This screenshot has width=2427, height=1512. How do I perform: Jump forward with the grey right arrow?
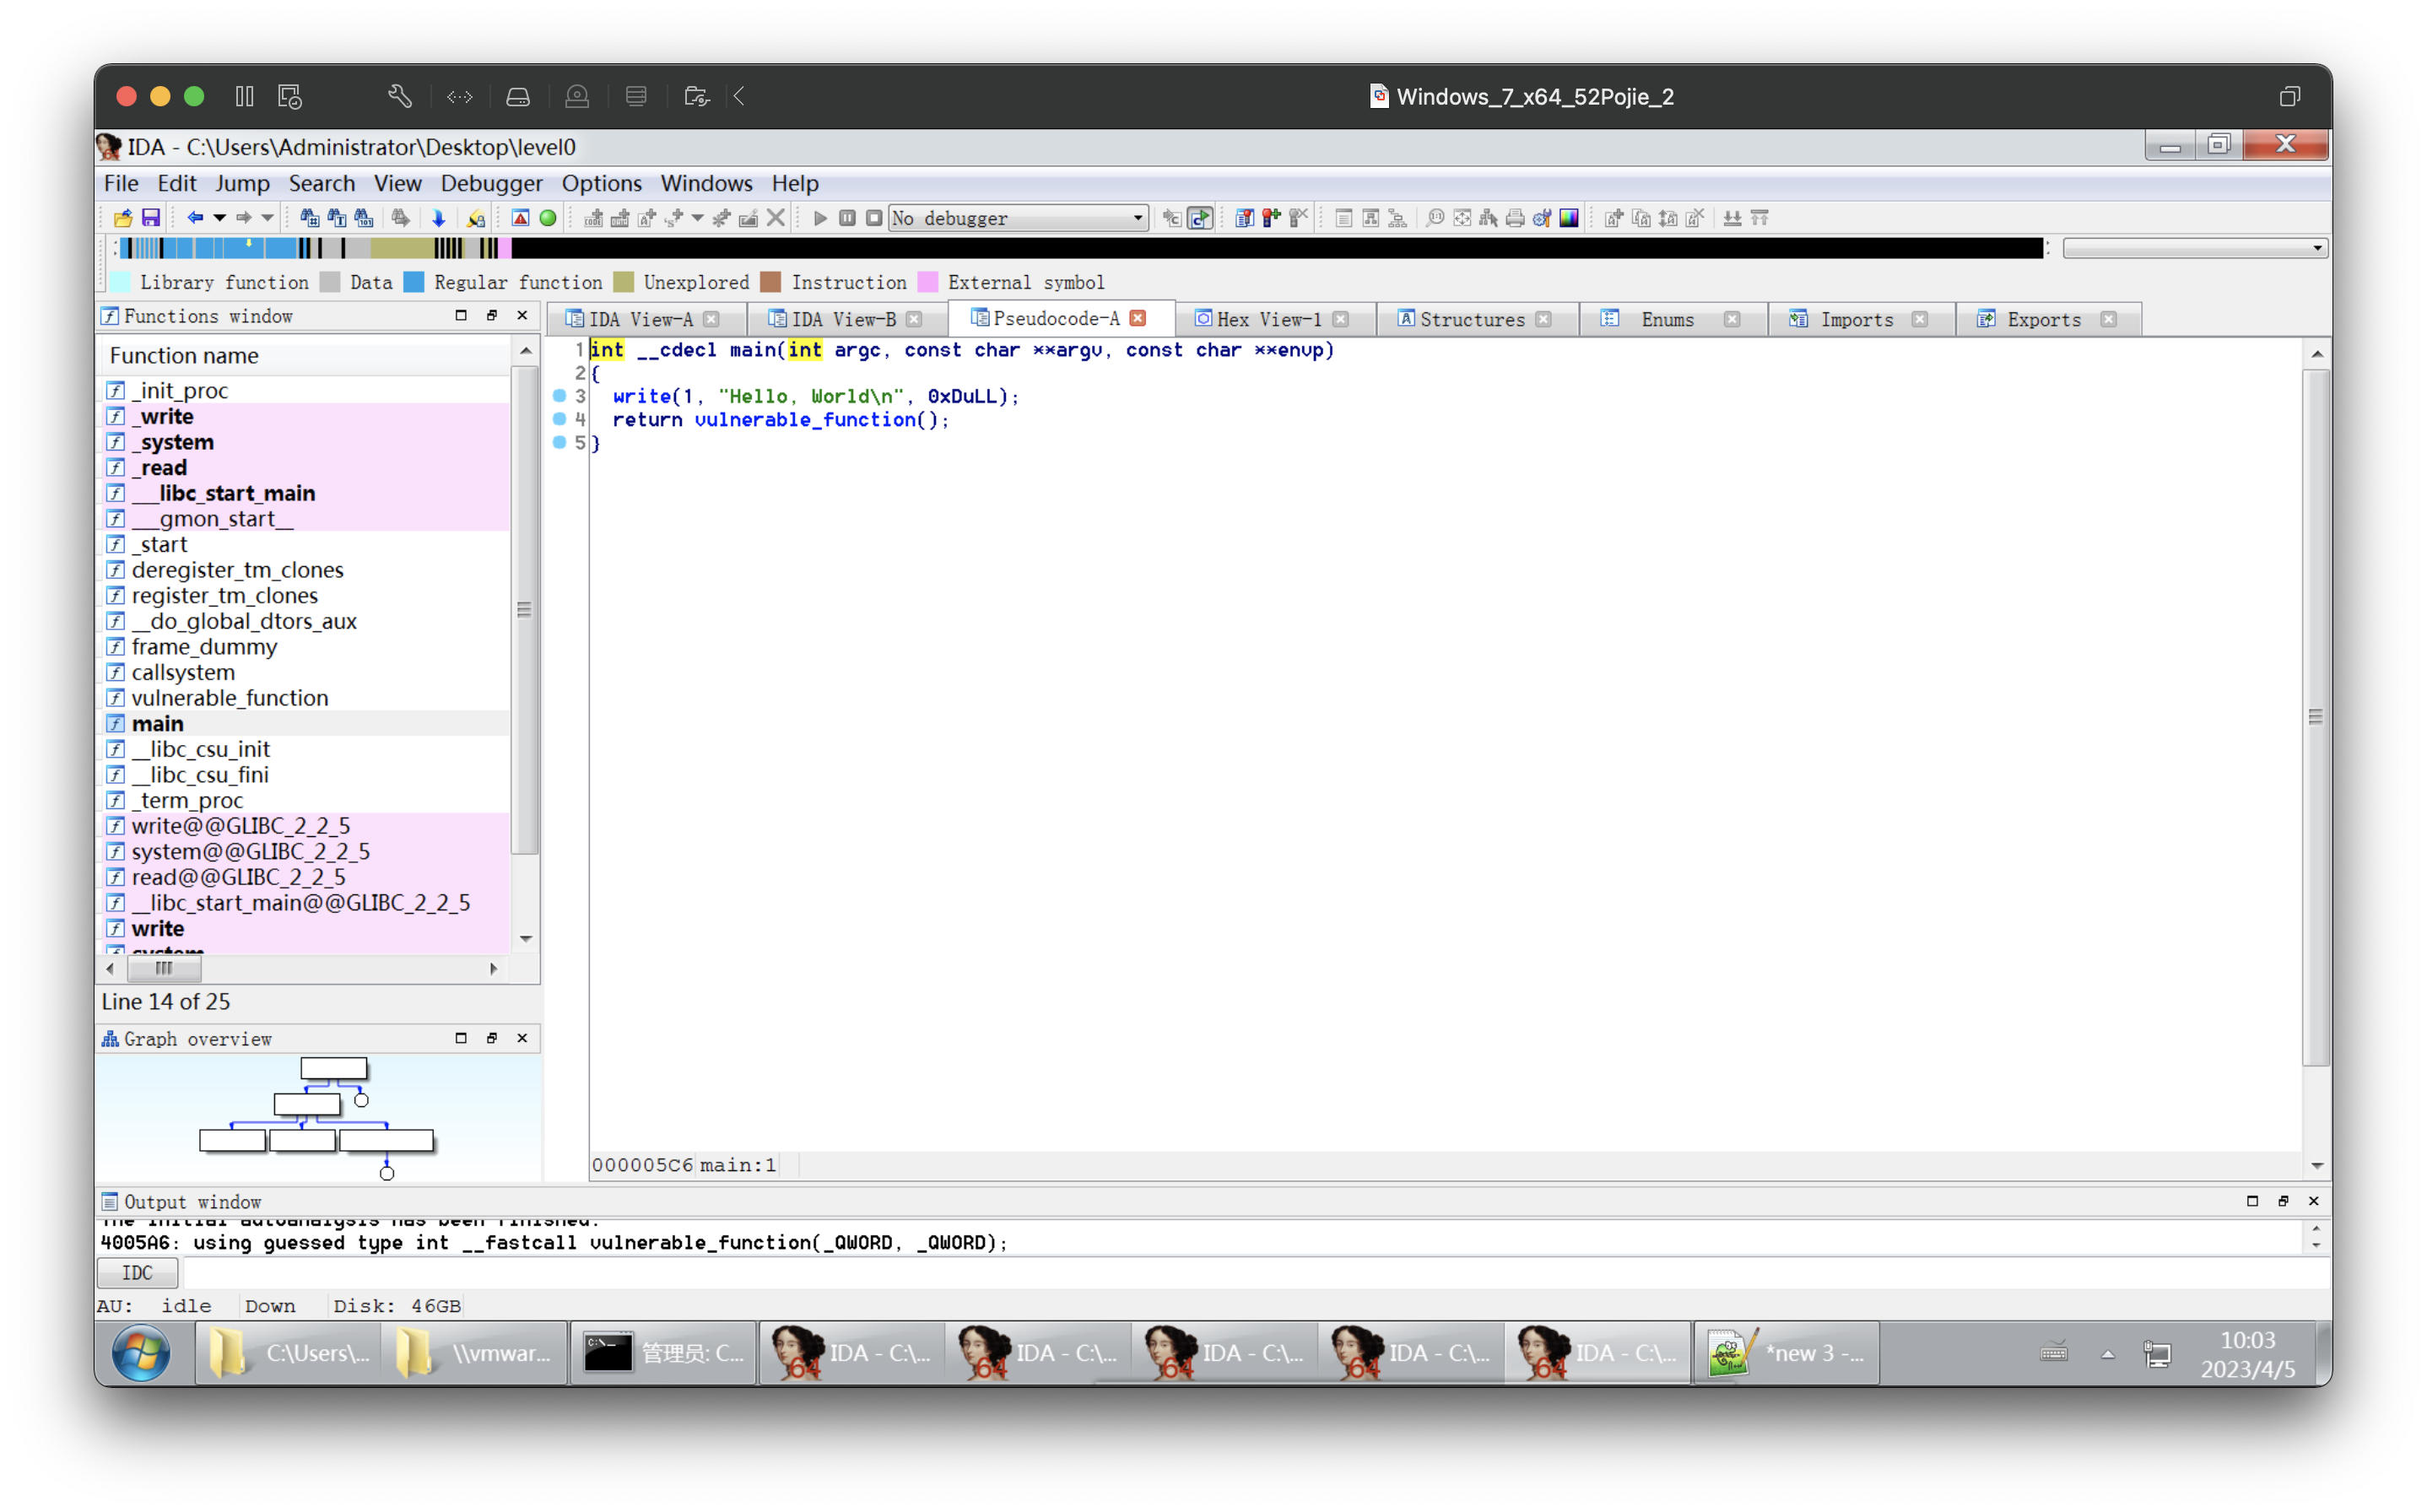243,218
